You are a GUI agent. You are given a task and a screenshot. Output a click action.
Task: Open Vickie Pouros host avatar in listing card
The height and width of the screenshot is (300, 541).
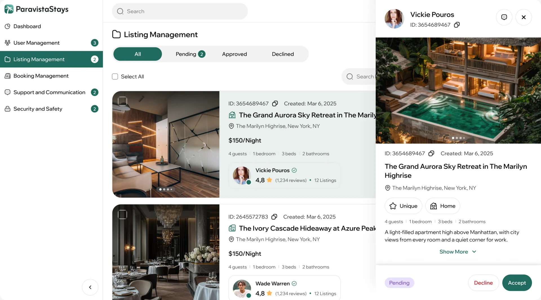242,175
